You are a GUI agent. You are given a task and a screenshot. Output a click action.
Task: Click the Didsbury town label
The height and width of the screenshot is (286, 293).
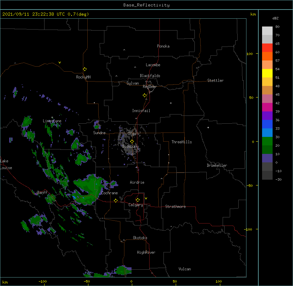131,146
